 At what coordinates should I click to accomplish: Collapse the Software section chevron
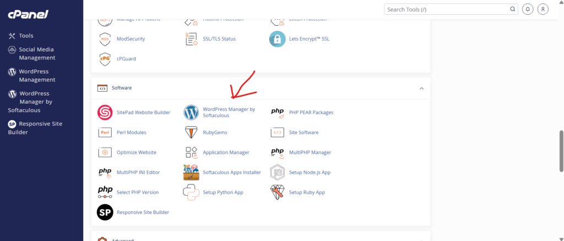(x=421, y=88)
